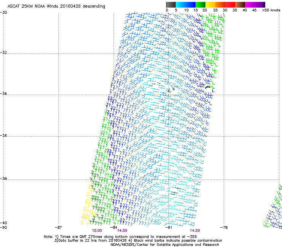Click the orange 25-30 knots legend segment
Viewport: 282px width, 247px height.
220,5
